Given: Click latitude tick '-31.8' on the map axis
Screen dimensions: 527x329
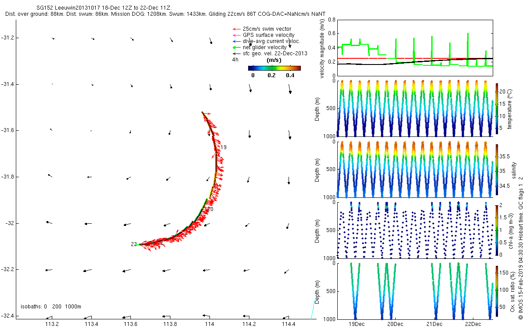Looking at the screenshot, I should (7, 177).
